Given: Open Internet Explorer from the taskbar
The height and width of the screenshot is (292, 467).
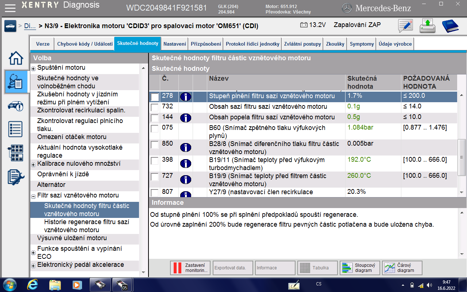Looking at the screenshot, I should pos(32,284).
